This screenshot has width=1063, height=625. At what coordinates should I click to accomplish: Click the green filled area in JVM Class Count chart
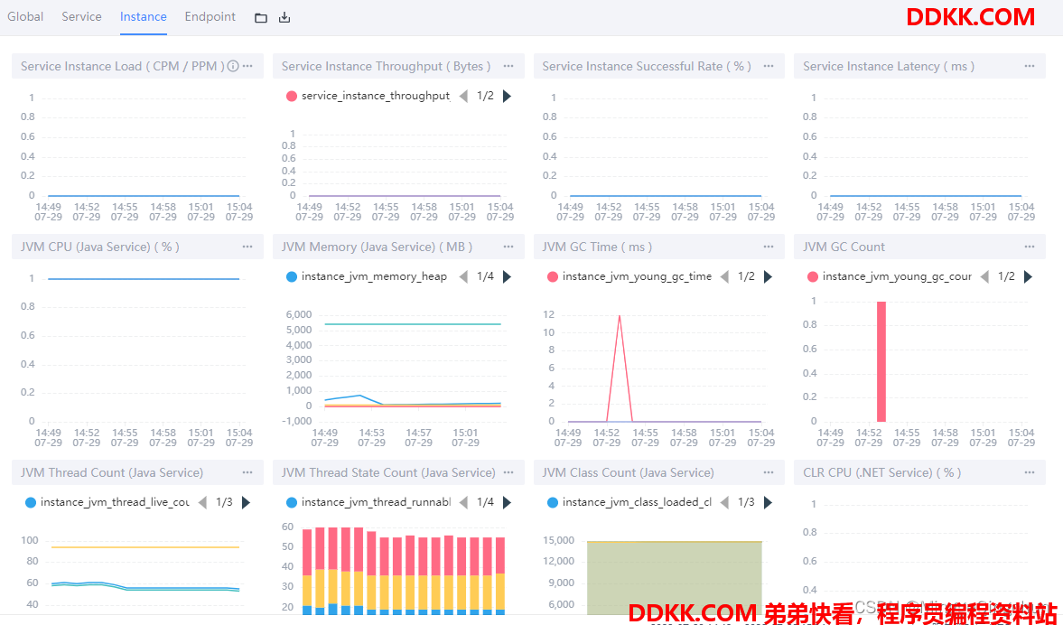pos(675,578)
